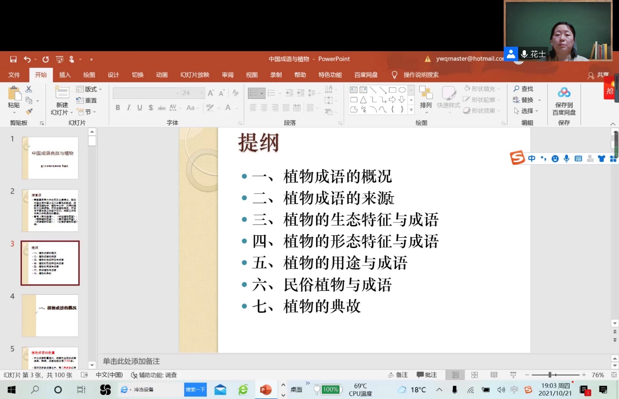Select the oval shape in shapes gallery
619x399 pixels.
(x=402, y=90)
